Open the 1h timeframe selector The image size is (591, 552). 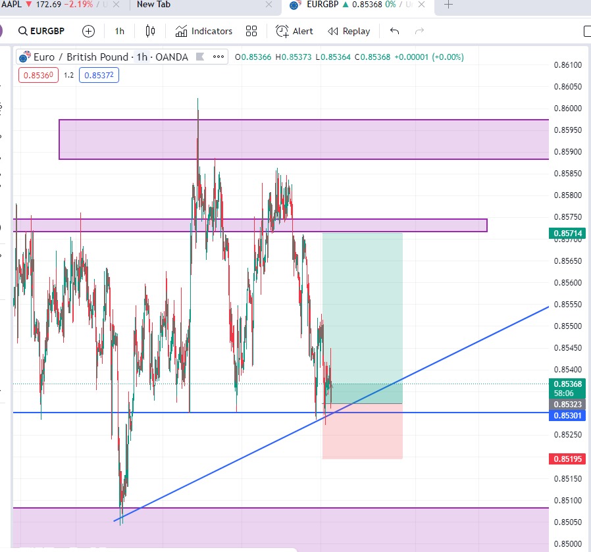pyautogui.click(x=120, y=32)
